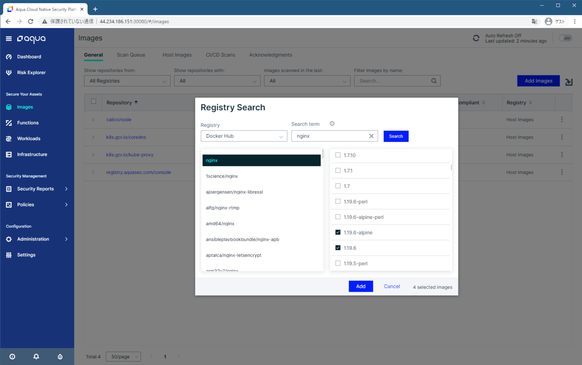582x365 pixels.
Task: Open Workloads in sidebar
Action: pos(29,139)
